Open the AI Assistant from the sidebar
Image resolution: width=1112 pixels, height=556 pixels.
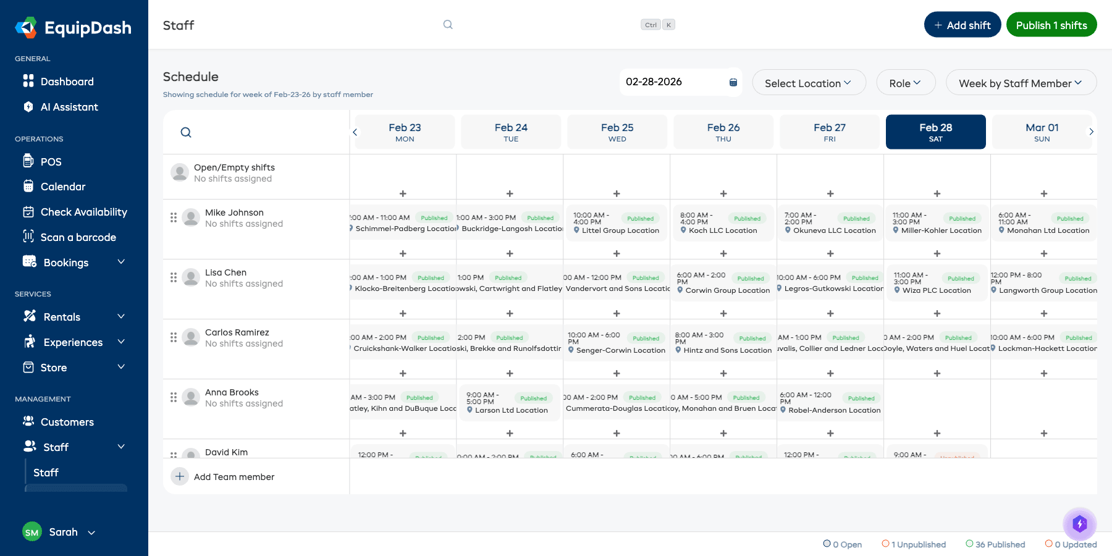[x=69, y=106]
